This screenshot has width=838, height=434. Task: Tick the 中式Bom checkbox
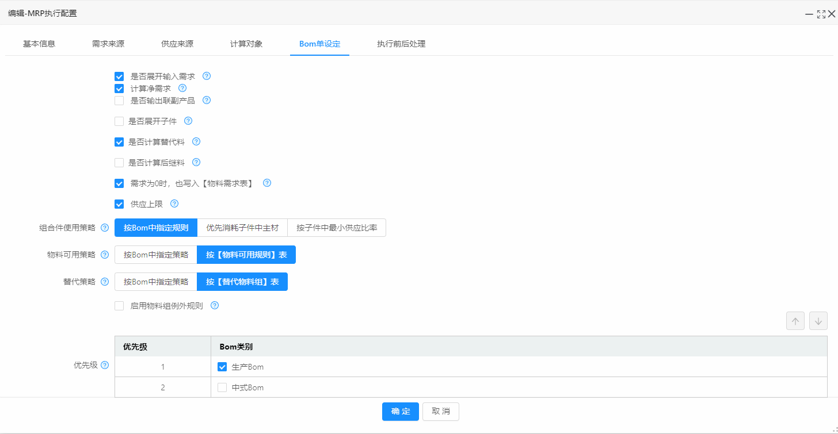coord(222,387)
